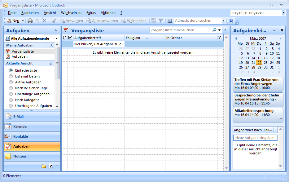Open the Extras menu
This screenshot has width=289, height=182.
click(91, 13)
